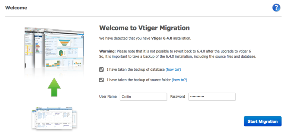
Task: Select the Vtiger dashboard preview image at top
Action: click(54, 48)
